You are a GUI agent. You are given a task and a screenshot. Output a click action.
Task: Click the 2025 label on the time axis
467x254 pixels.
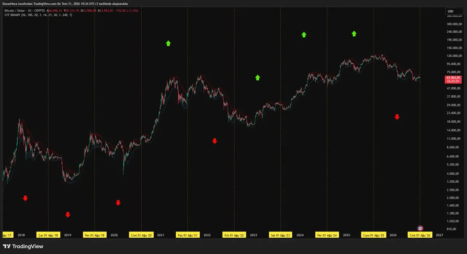[347, 235]
